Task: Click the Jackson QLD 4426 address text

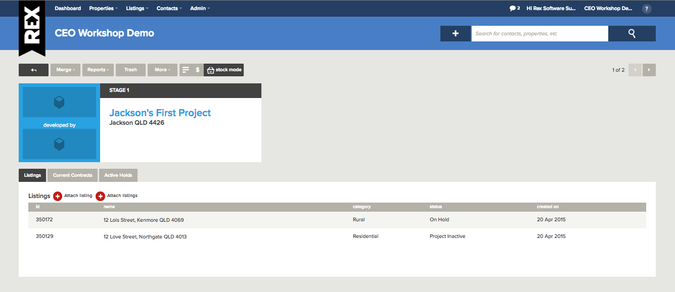Action: [137, 123]
